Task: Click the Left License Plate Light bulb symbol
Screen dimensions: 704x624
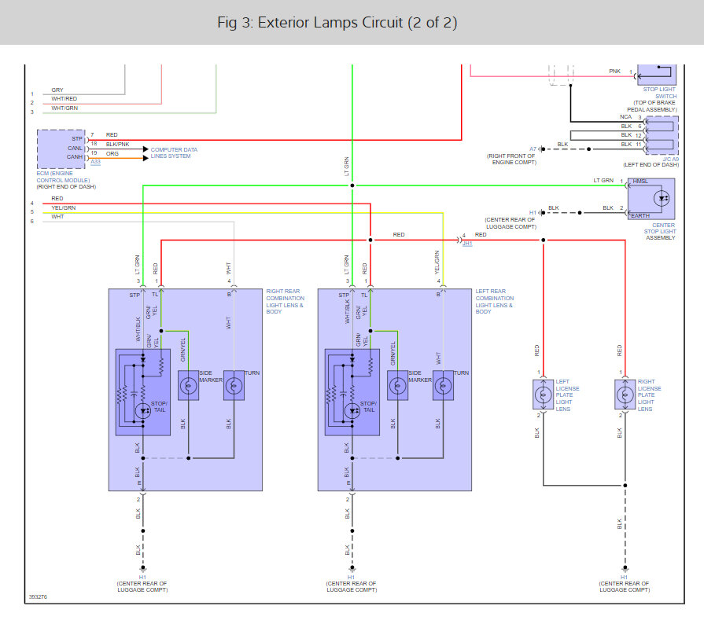Action: [544, 395]
